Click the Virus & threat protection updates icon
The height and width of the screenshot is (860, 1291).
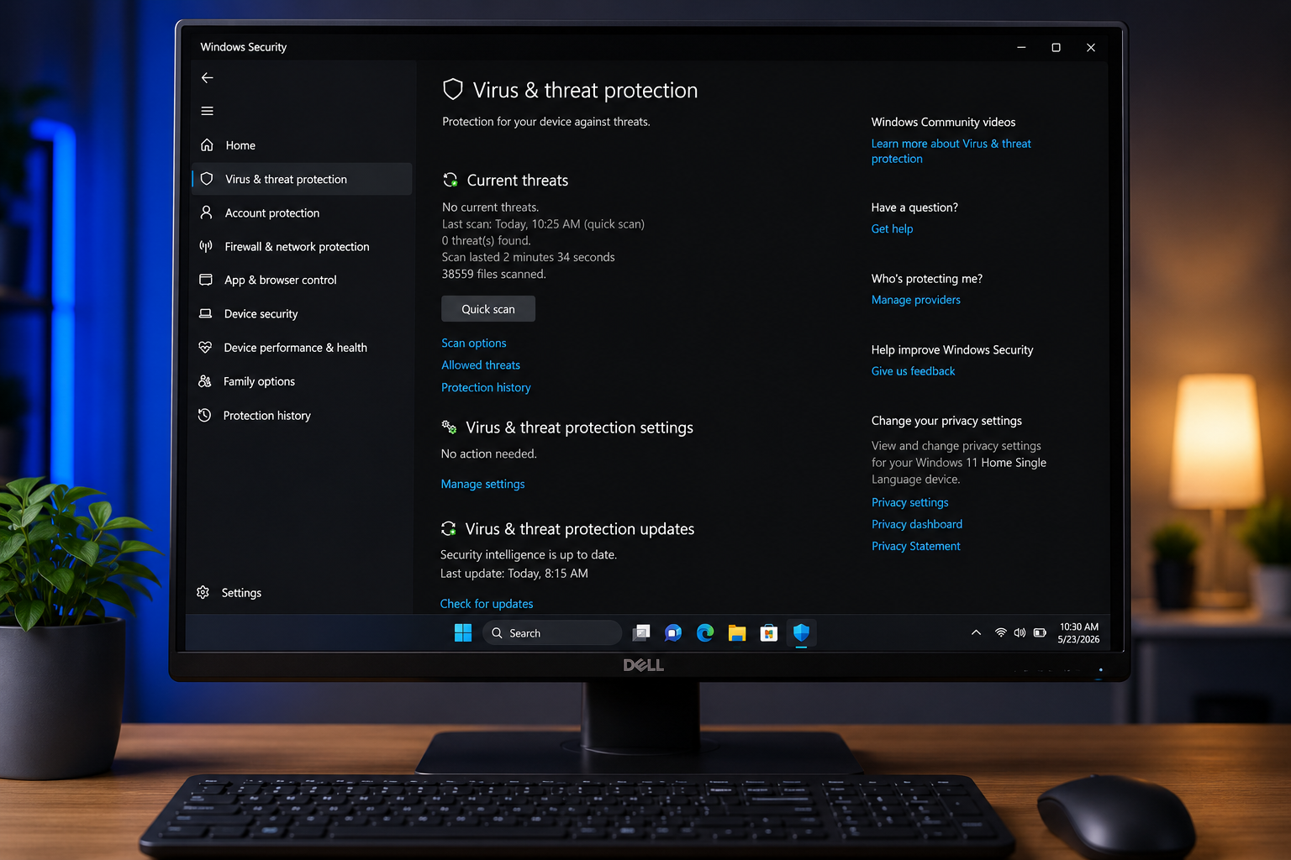click(x=449, y=528)
